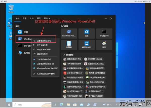This screenshot has height=108, width=151.
Task: Expand the 更多 dropdown filter
Action: tap(47, 18)
